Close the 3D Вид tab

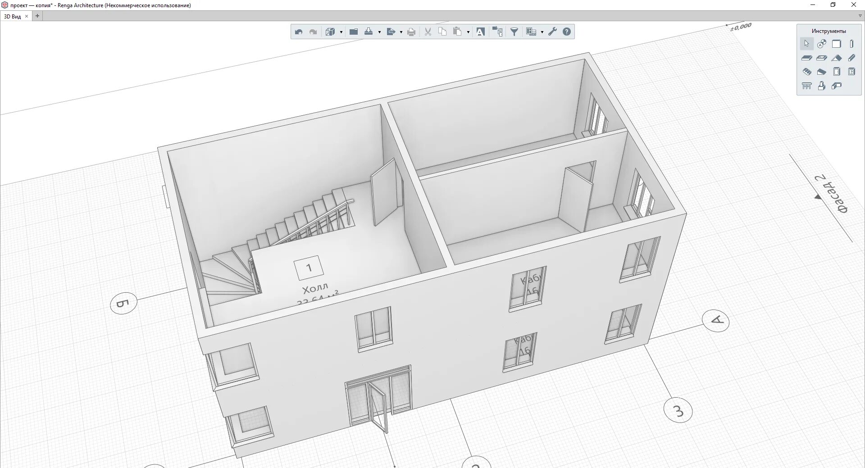coord(27,16)
